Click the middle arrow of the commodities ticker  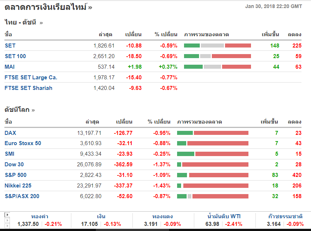[x=7, y=220]
